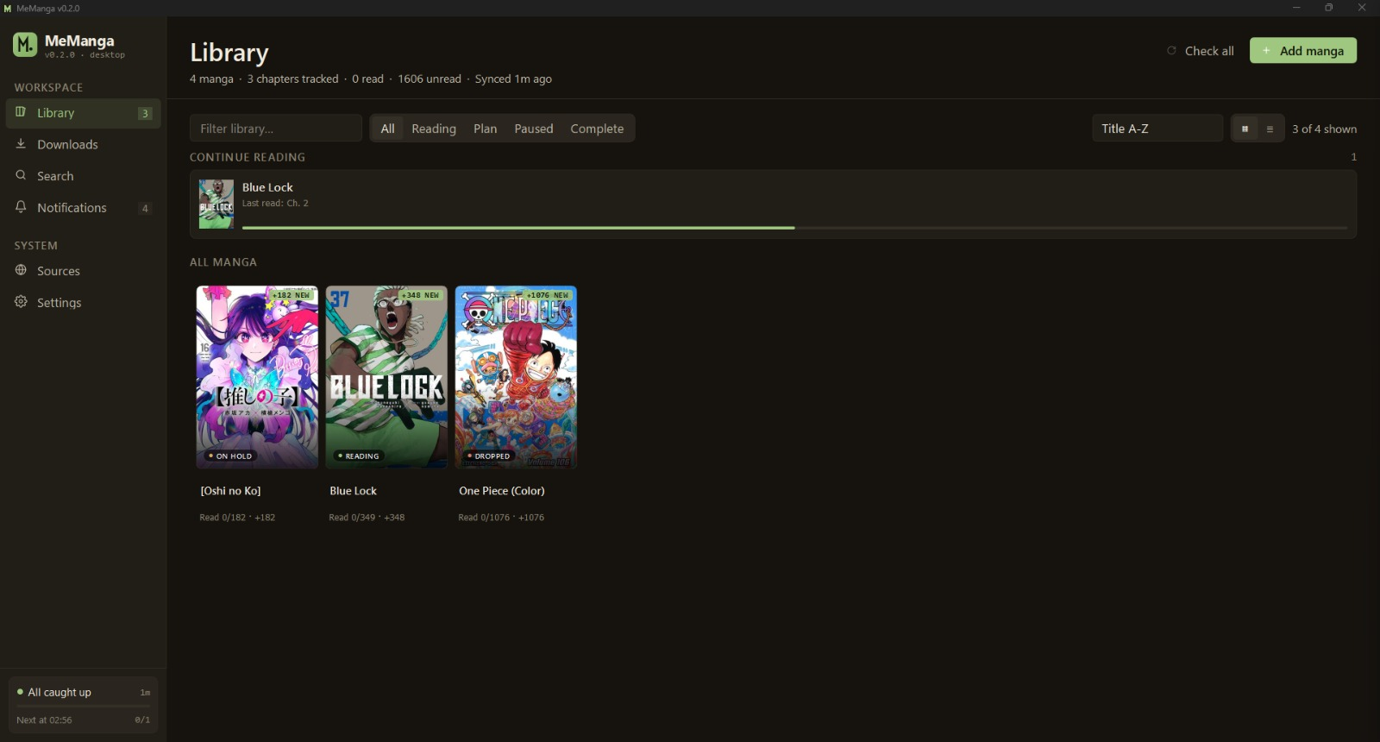This screenshot has width=1380, height=742.
Task: Click the Search magnifier icon in sidebar
Action: pos(21,175)
